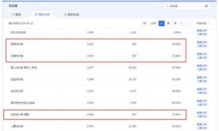Select the 日 (day) granularity button
Viewport: 219px width, 131px height.
coord(162,23)
